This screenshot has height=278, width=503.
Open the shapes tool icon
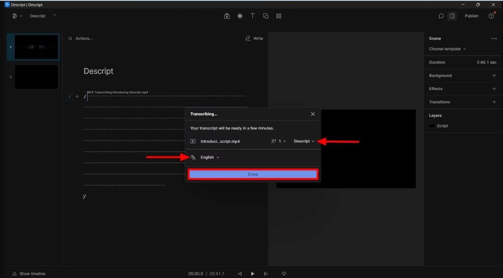click(x=265, y=16)
